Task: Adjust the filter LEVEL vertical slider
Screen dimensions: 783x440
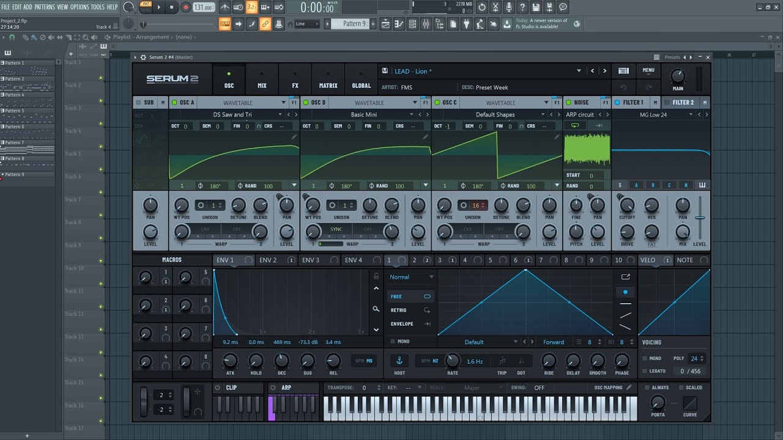Action: coord(700,218)
